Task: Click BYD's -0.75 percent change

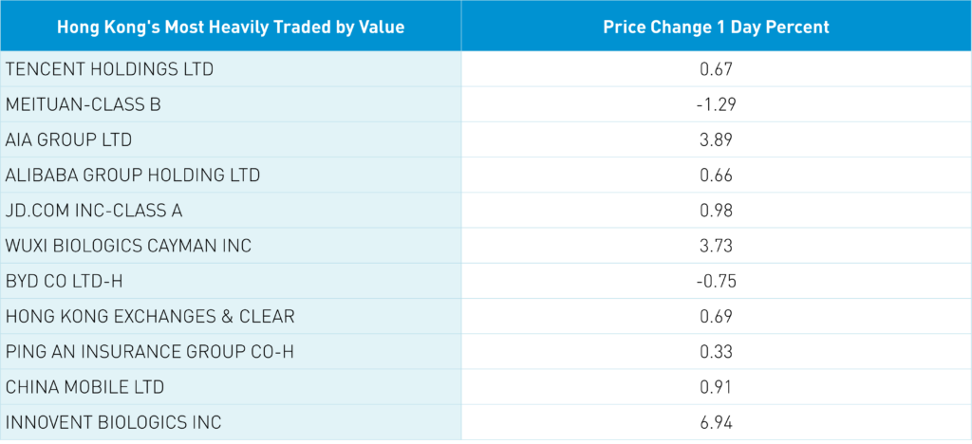Action: (x=716, y=282)
